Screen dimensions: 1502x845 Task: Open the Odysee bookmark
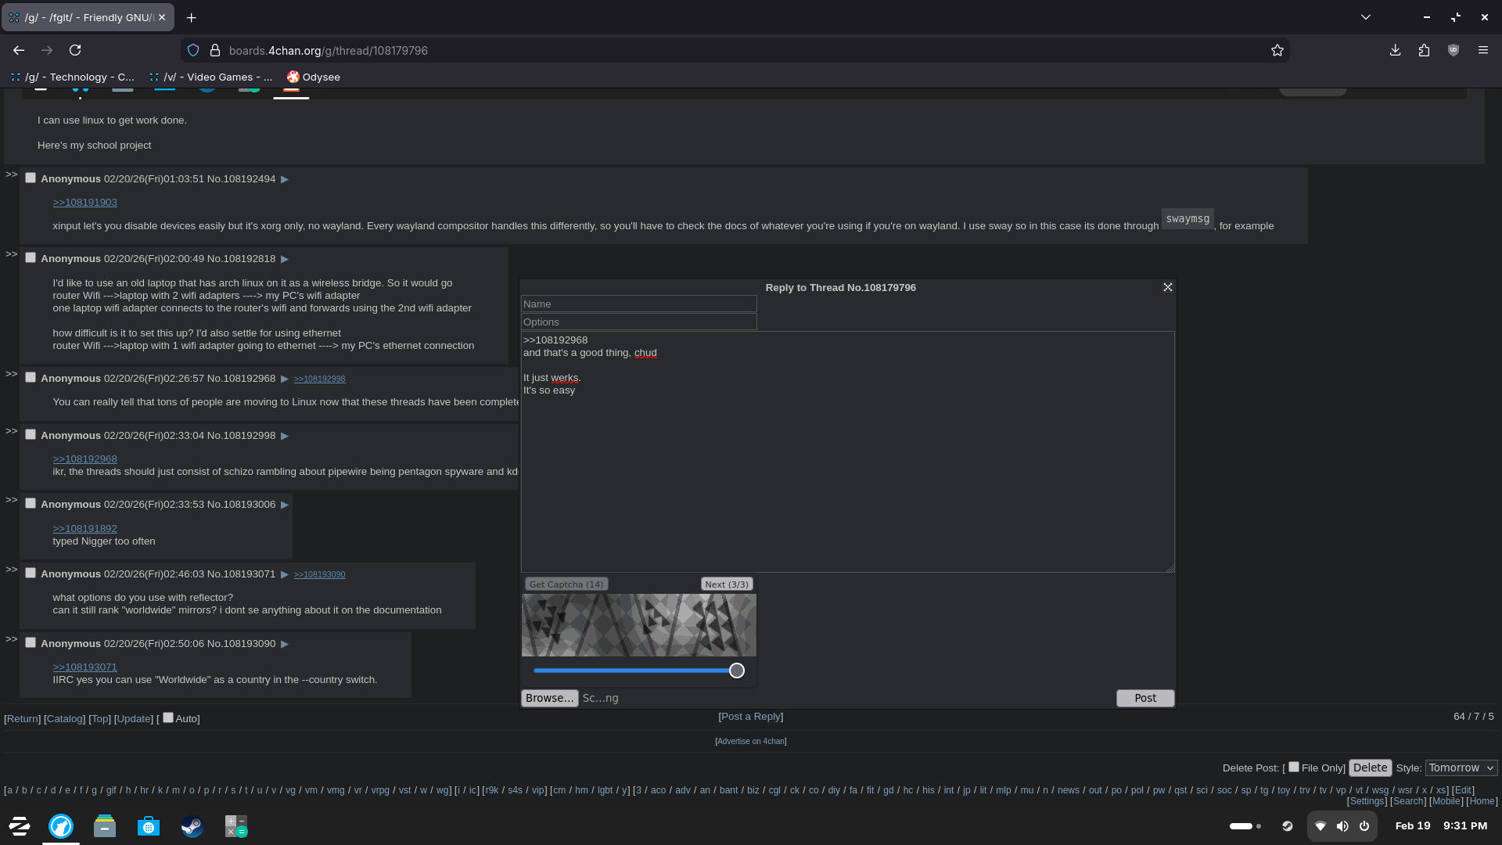[314, 77]
